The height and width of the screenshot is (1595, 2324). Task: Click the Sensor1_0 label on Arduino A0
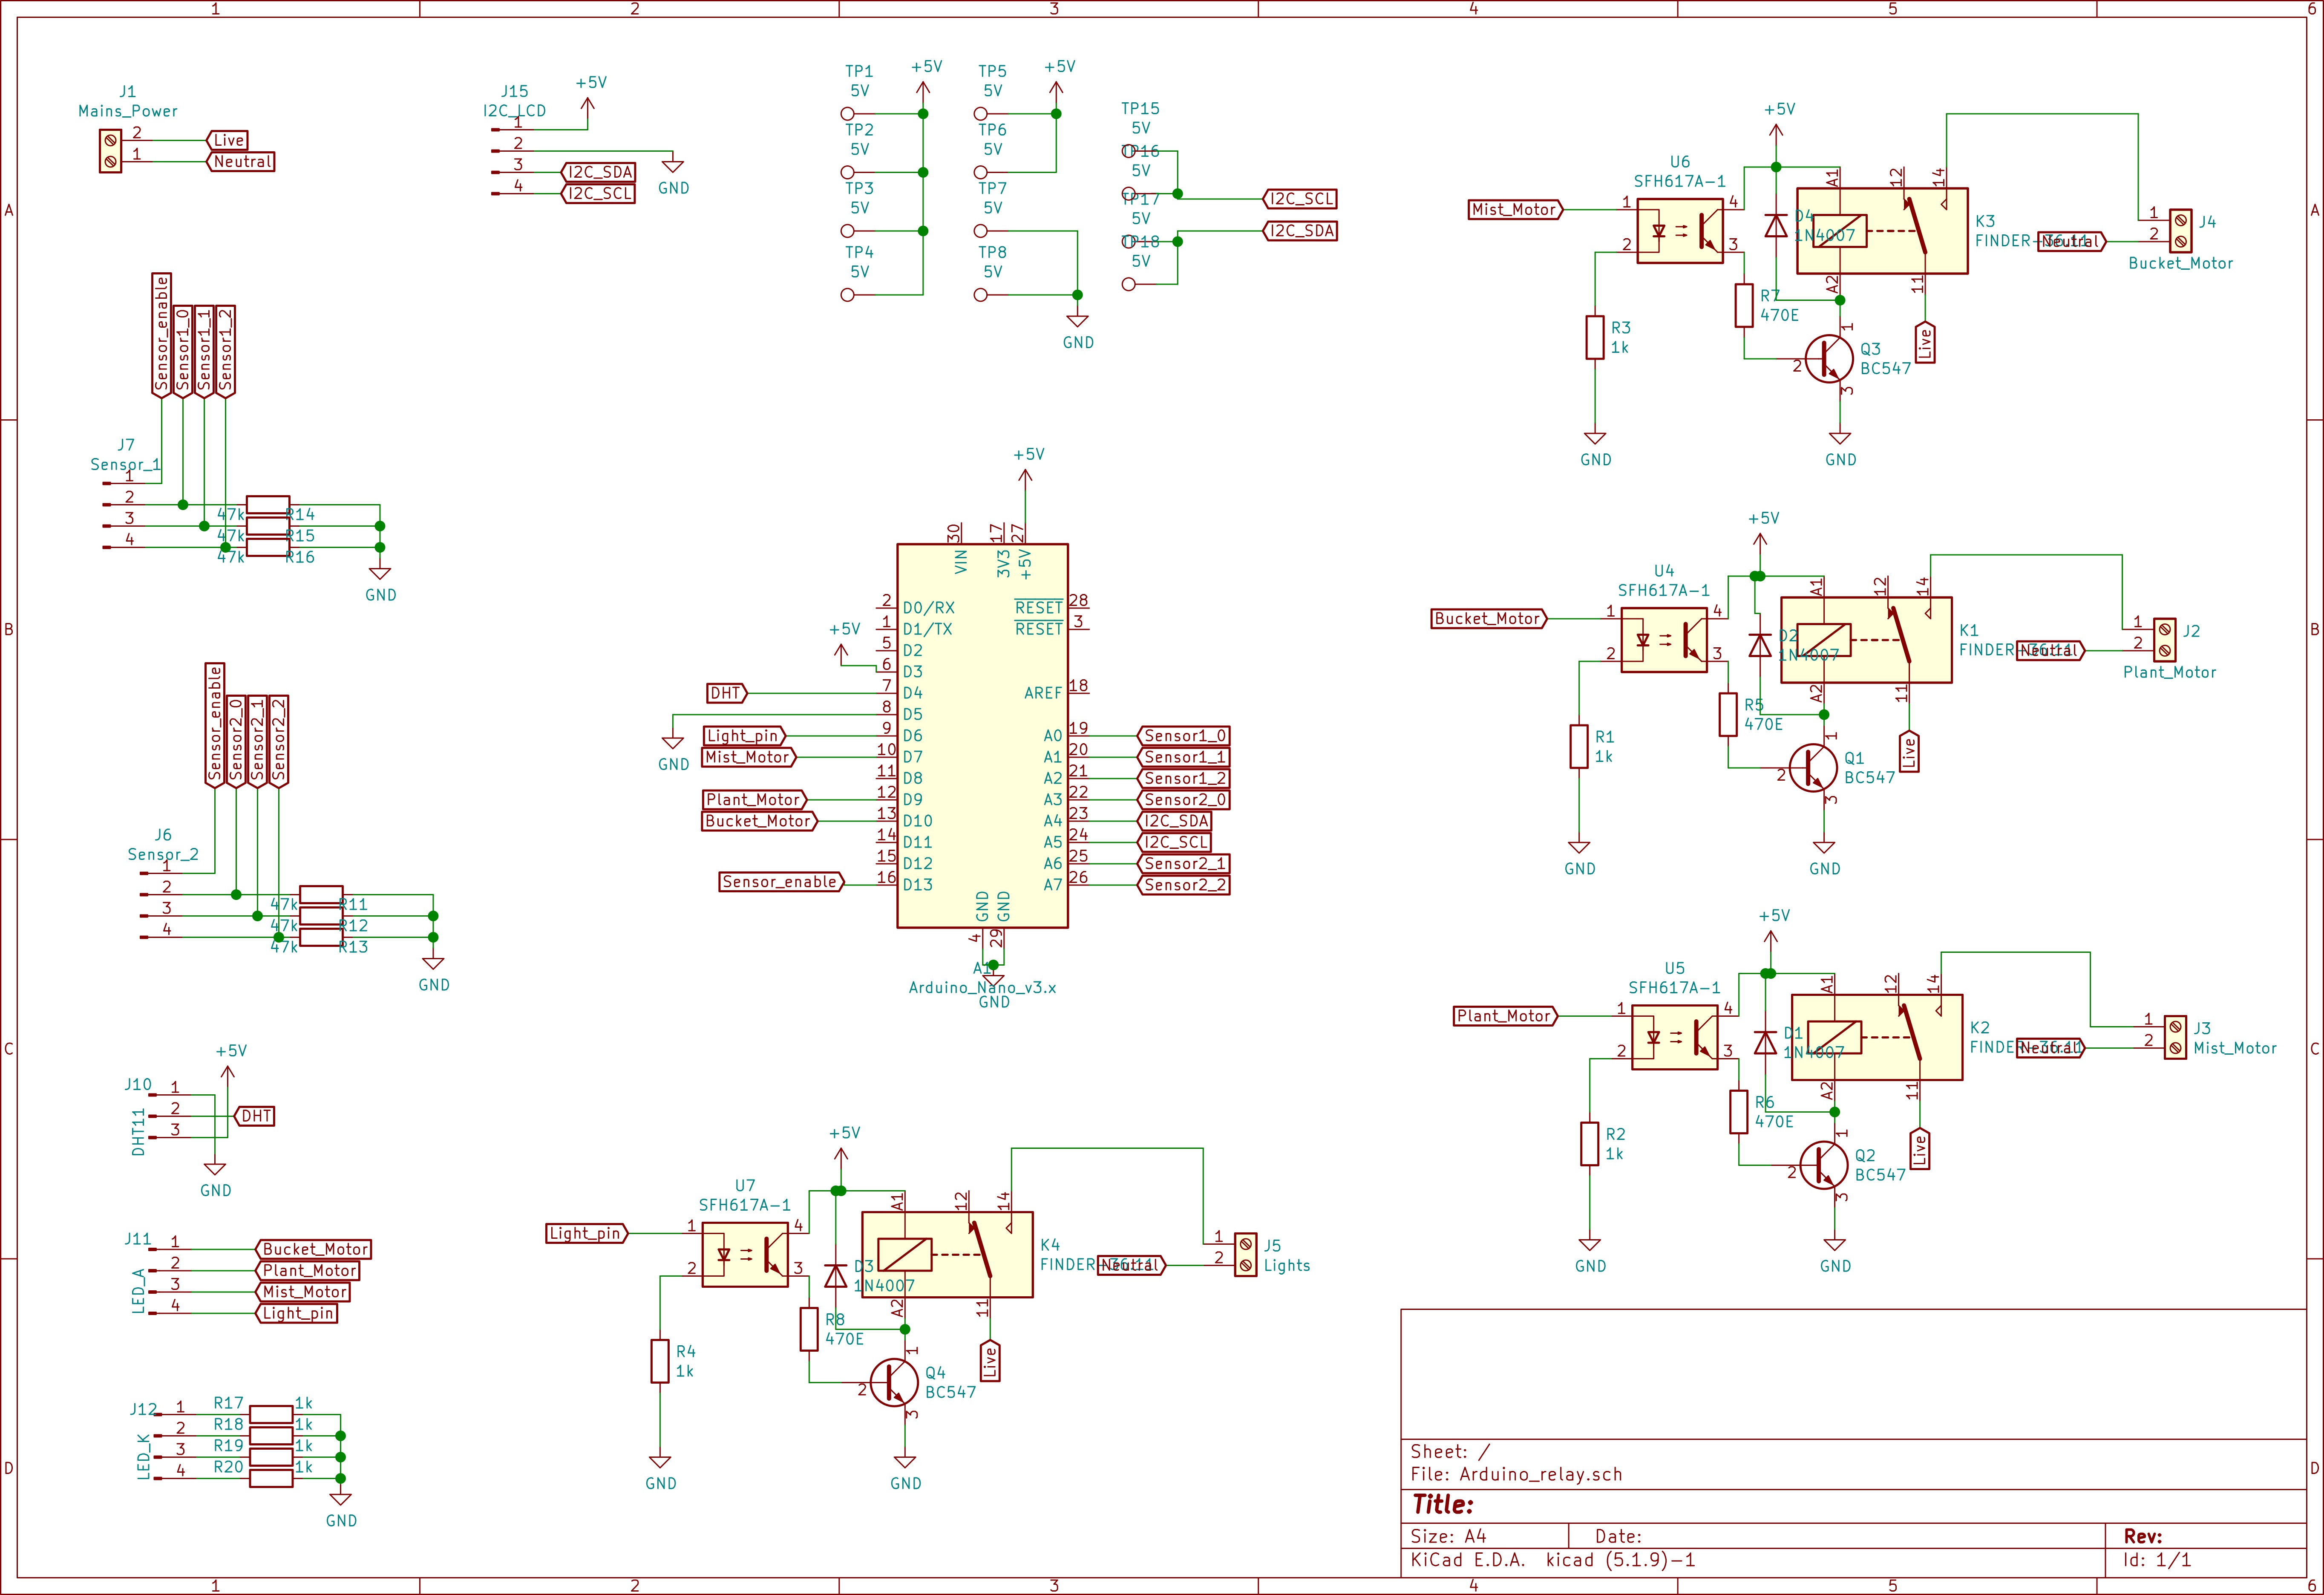click(1183, 736)
